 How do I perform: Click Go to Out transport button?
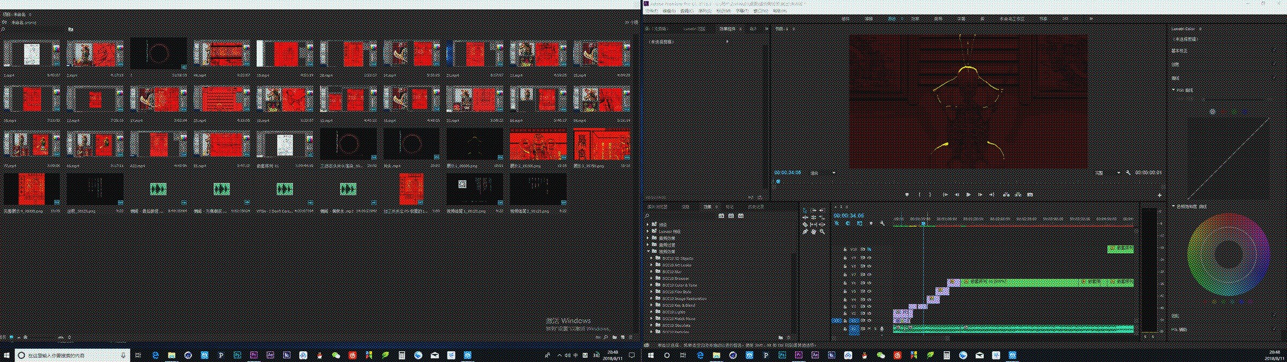tap(992, 194)
